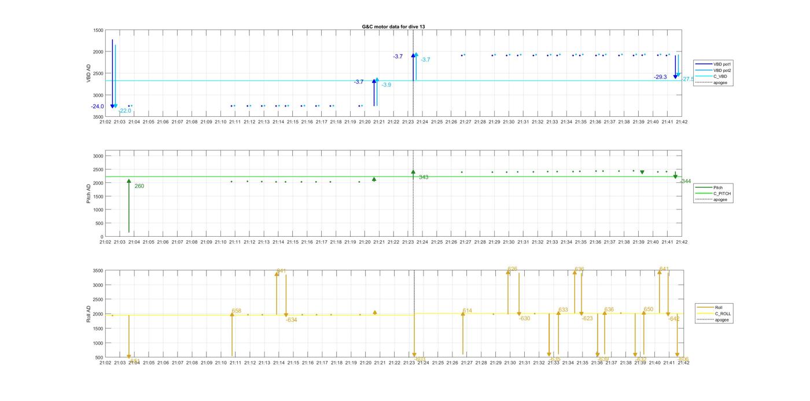Screen dimensions: 810x401
Task: Click the 'VBD AD' y-axis label
Action: click(x=89, y=73)
